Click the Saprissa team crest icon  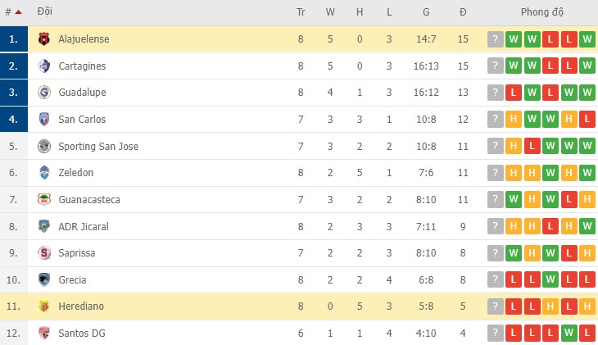click(x=44, y=253)
